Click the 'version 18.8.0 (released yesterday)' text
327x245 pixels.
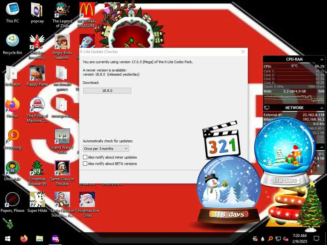(x=111, y=74)
